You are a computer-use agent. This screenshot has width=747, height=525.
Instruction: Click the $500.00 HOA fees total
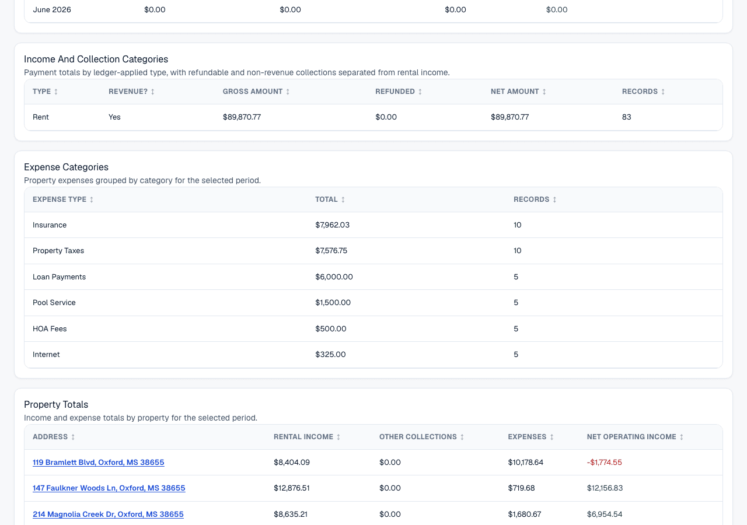click(331, 329)
